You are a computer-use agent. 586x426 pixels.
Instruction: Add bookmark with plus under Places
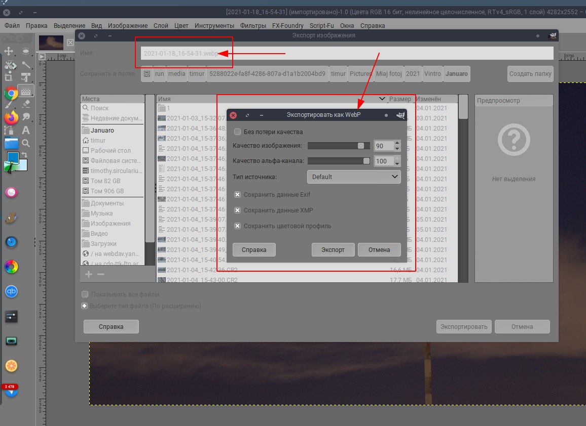[x=89, y=274]
